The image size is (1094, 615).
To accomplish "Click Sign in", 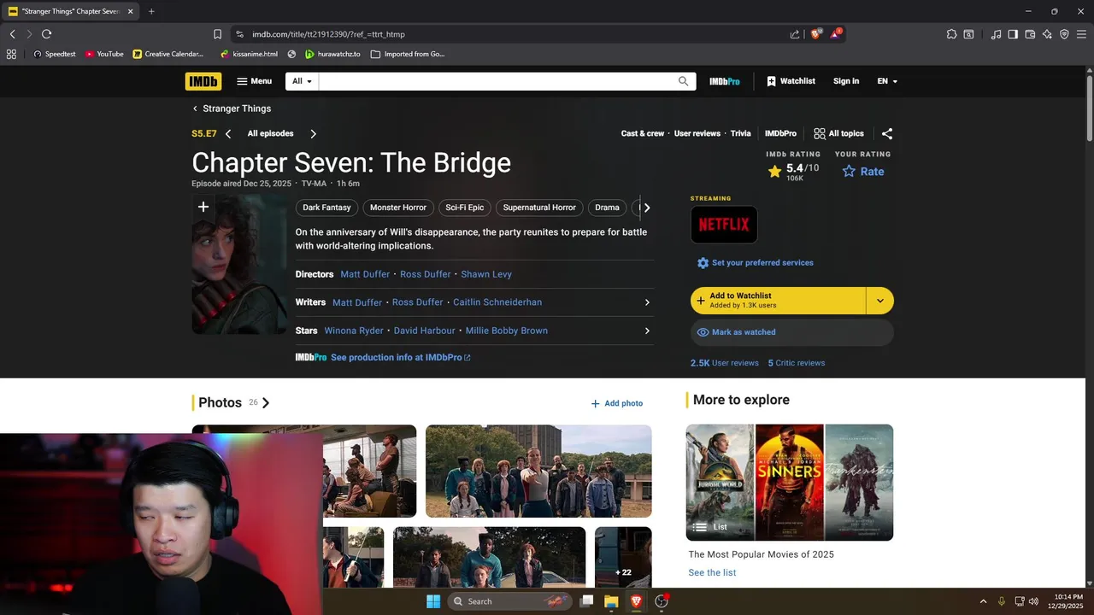I will click(846, 81).
